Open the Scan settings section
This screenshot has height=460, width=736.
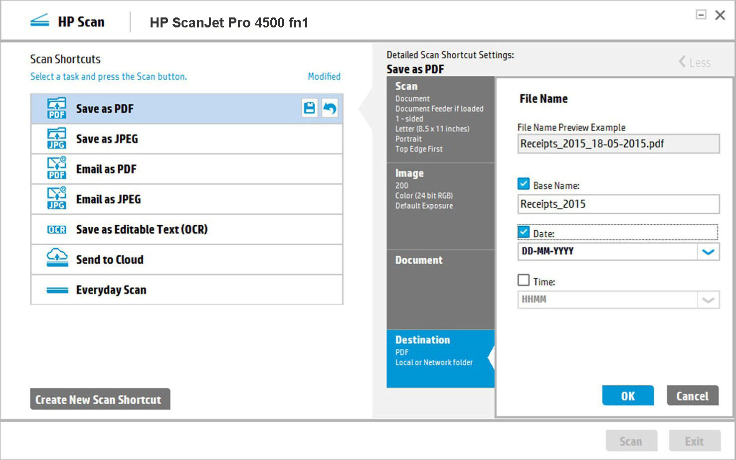(440, 119)
